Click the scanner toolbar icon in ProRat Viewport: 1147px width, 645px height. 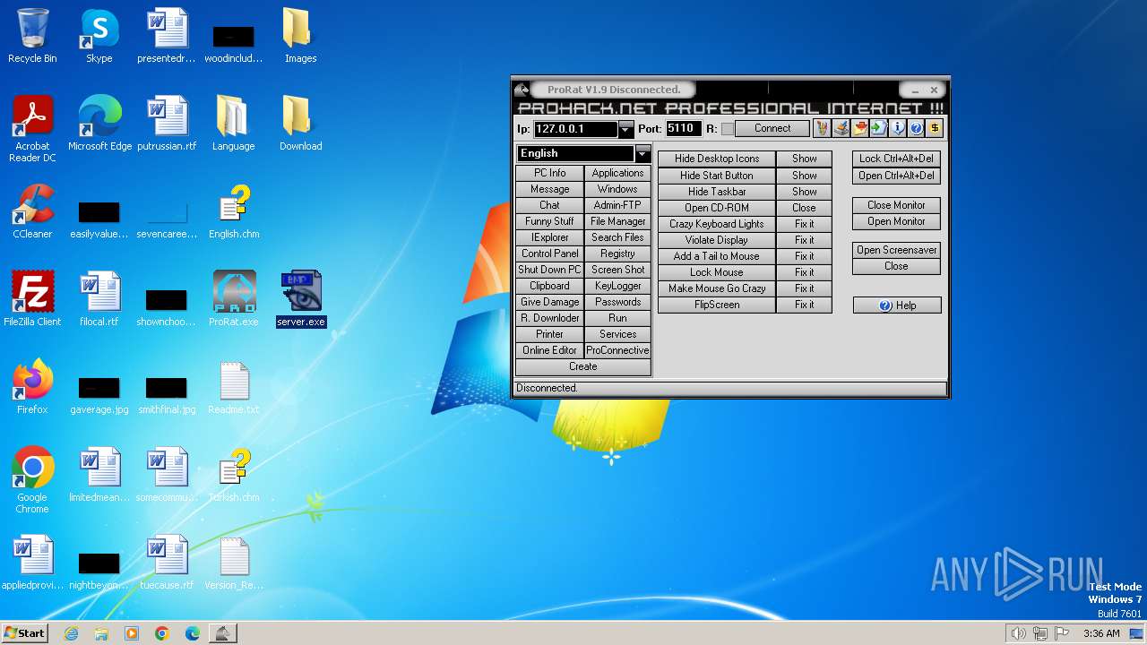[841, 128]
